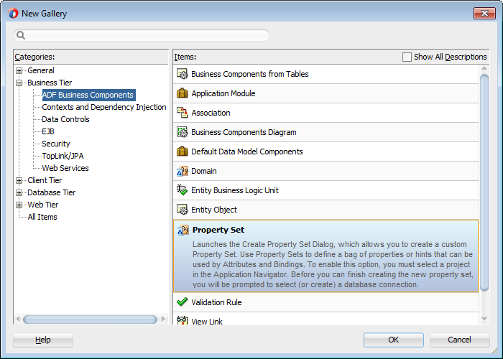
Task: Expand the Database Tier category
Action: click(x=19, y=192)
